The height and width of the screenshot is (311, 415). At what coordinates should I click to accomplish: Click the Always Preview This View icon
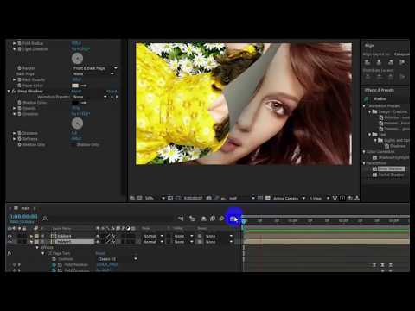coord(132,198)
